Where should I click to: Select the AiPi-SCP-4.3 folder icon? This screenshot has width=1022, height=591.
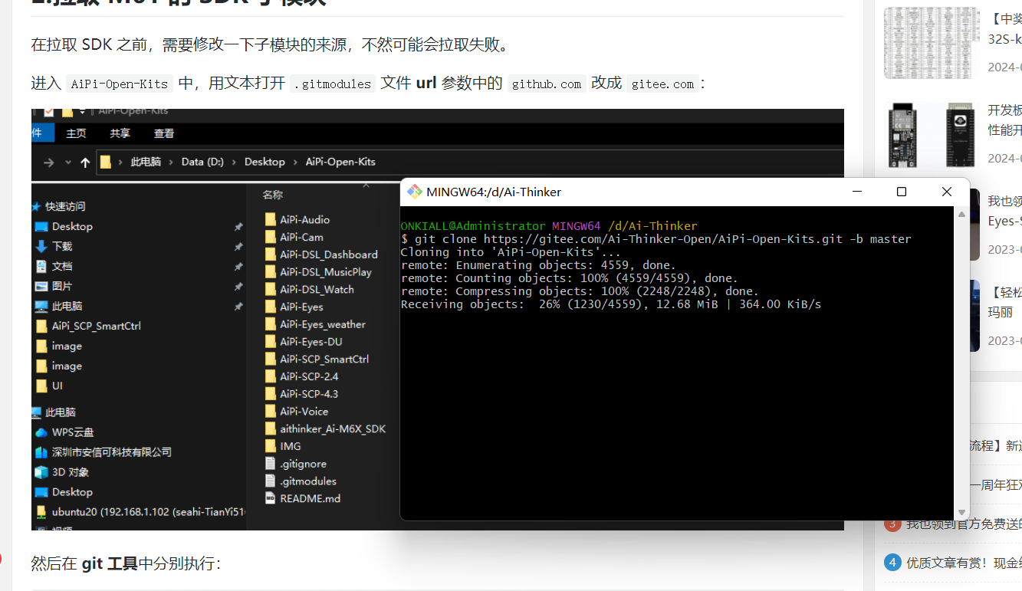(x=270, y=394)
